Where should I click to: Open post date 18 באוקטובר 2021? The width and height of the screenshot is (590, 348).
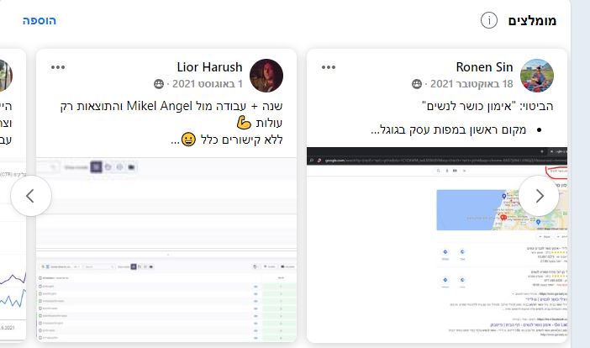471,84
